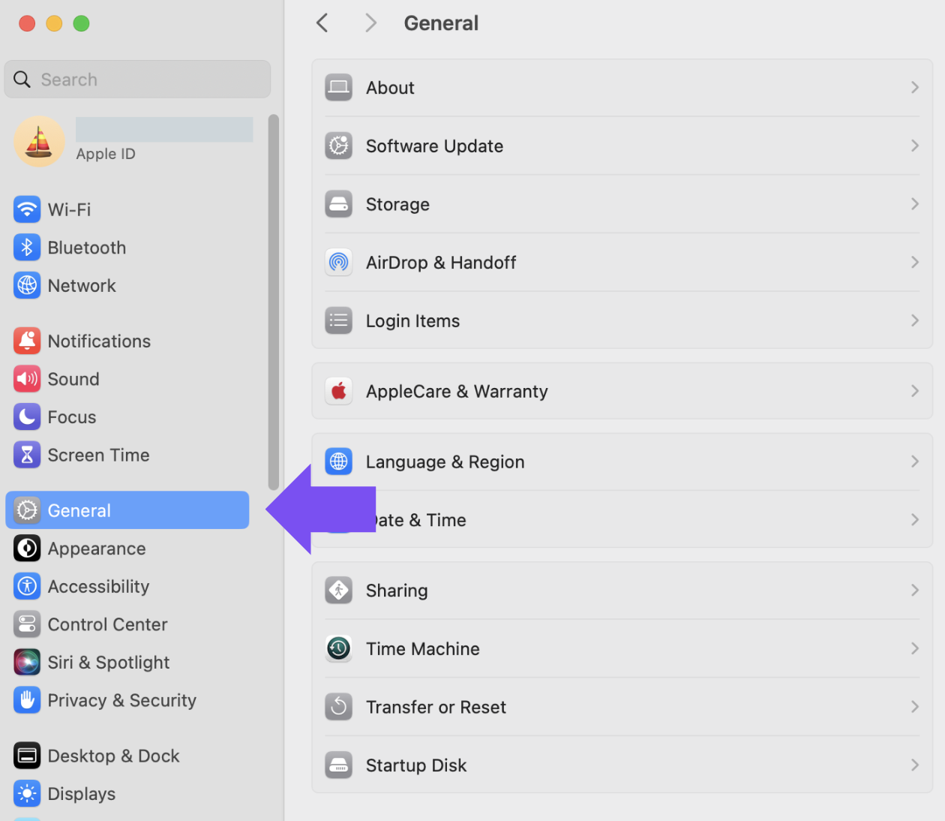Viewport: 945px width, 821px height.
Task: Click the Transfer or Reset arrow icon
Action: [339, 707]
